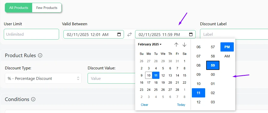The image size is (268, 113).
Task: Select February 10 in the calendar
Action: (x=149, y=76)
